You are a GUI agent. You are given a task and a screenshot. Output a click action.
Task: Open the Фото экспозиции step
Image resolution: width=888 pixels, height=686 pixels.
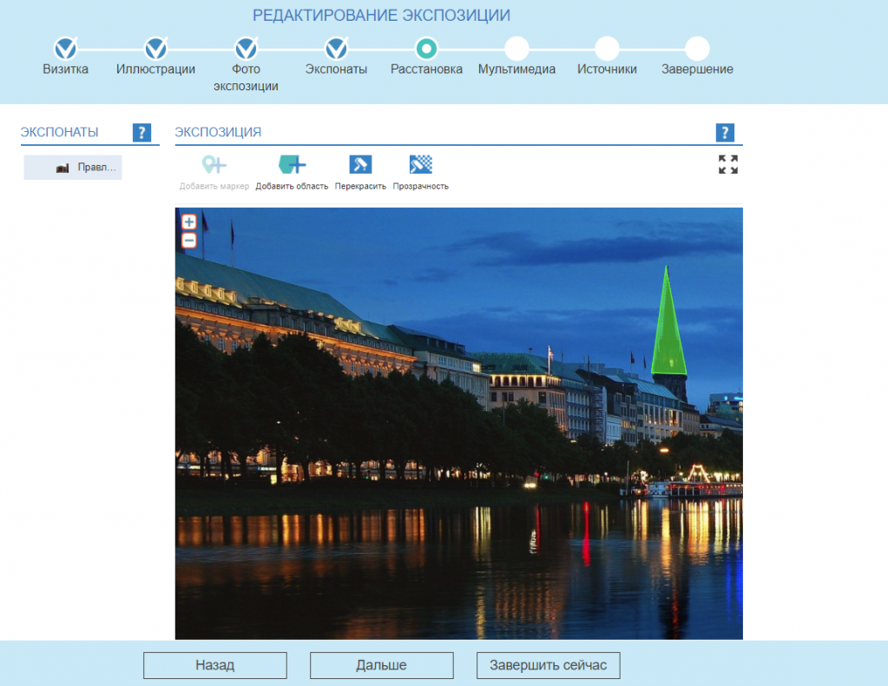point(247,49)
